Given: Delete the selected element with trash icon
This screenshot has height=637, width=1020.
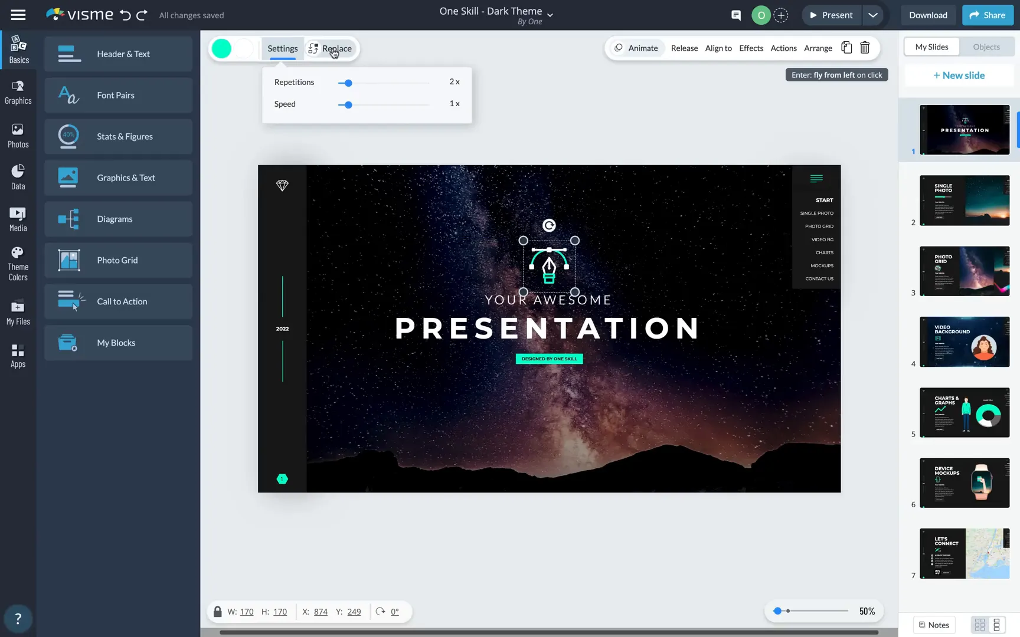Looking at the screenshot, I should (865, 48).
